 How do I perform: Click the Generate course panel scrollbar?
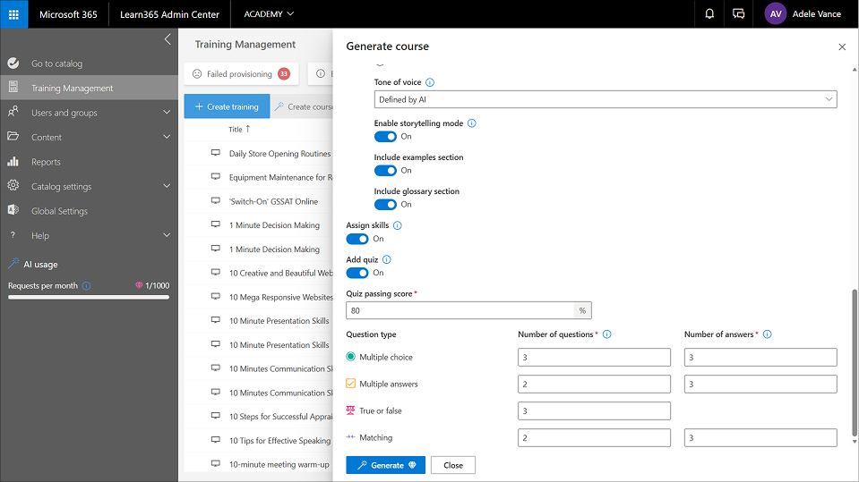(855, 363)
